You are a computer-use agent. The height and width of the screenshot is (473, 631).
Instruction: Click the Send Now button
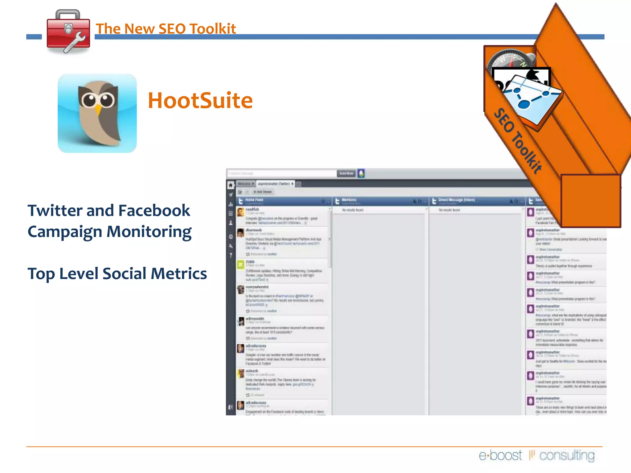tap(346, 173)
